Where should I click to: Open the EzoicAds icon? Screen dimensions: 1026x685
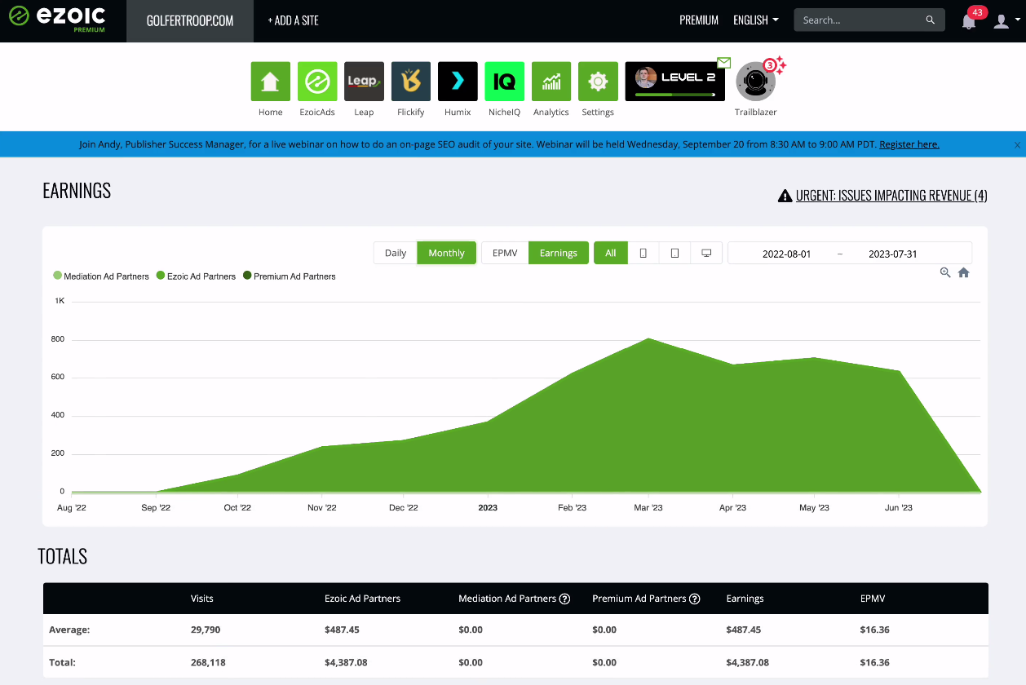click(x=317, y=82)
